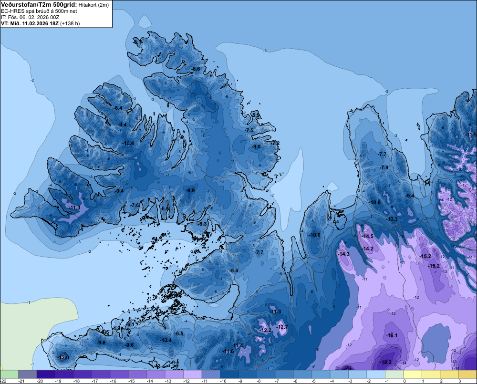Click the valid time 'VT: Mið. 11.02.2026 18Z'

(30, 23)
